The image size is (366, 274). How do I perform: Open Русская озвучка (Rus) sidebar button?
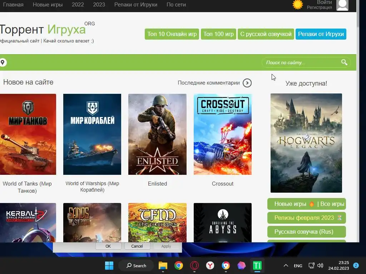point(306,232)
